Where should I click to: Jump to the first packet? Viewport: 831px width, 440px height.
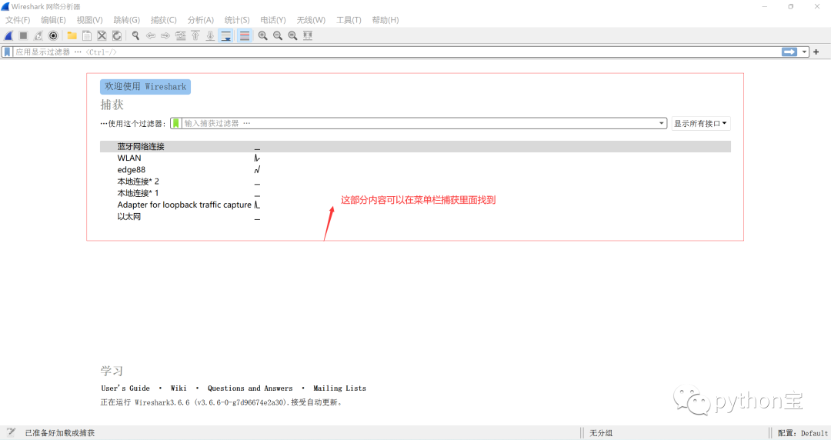(195, 35)
